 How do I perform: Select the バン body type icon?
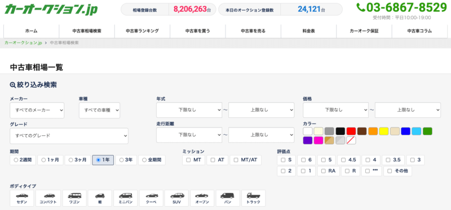pos(228,198)
